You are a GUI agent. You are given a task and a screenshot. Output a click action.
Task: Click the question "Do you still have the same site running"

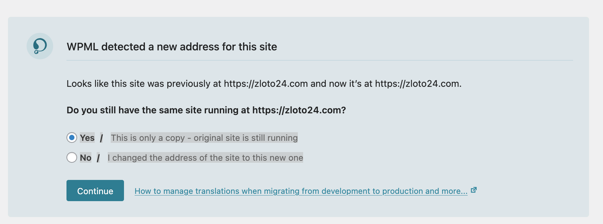(206, 110)
